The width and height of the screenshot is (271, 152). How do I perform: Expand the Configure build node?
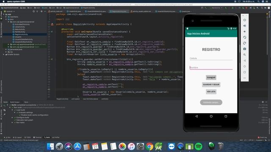12,117
